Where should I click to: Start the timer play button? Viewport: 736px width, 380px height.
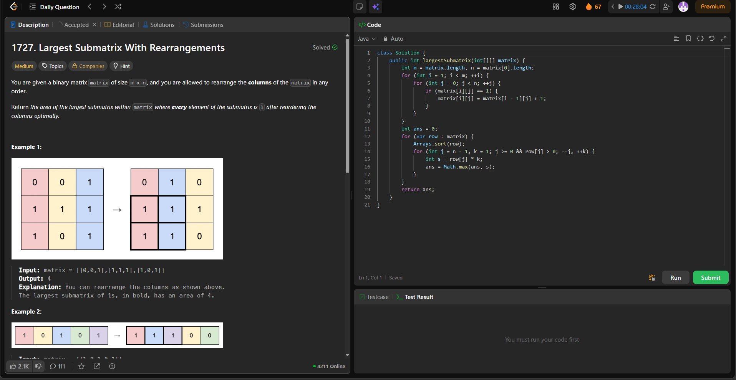(x=620, y=7)
